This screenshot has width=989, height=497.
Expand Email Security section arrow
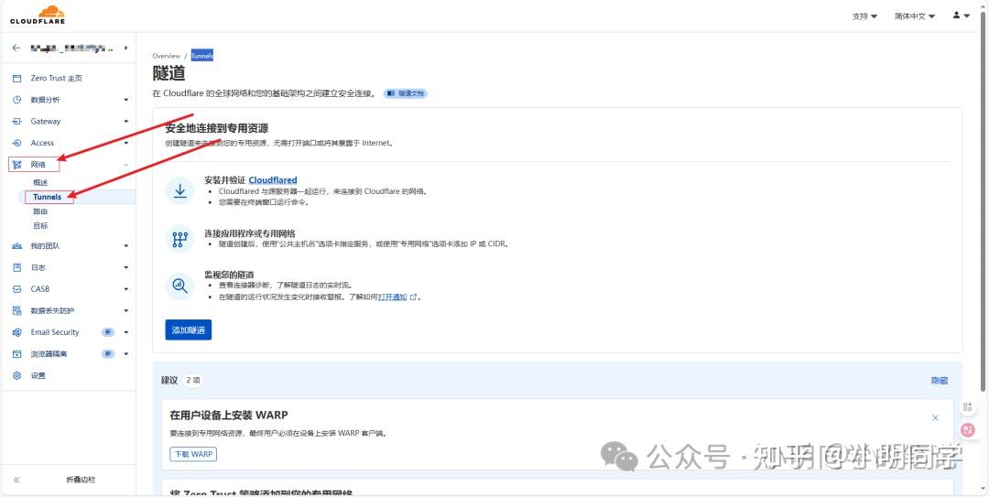[x=126, y=332]
